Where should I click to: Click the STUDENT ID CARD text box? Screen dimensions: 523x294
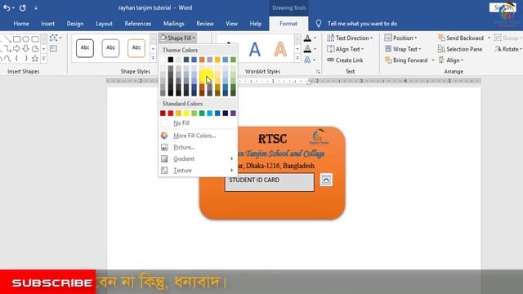[270, 182]
